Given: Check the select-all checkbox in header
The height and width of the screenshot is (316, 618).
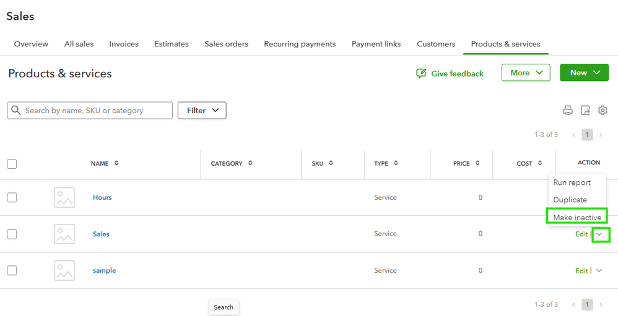Looking at the screenshot, I should [12, 164].
